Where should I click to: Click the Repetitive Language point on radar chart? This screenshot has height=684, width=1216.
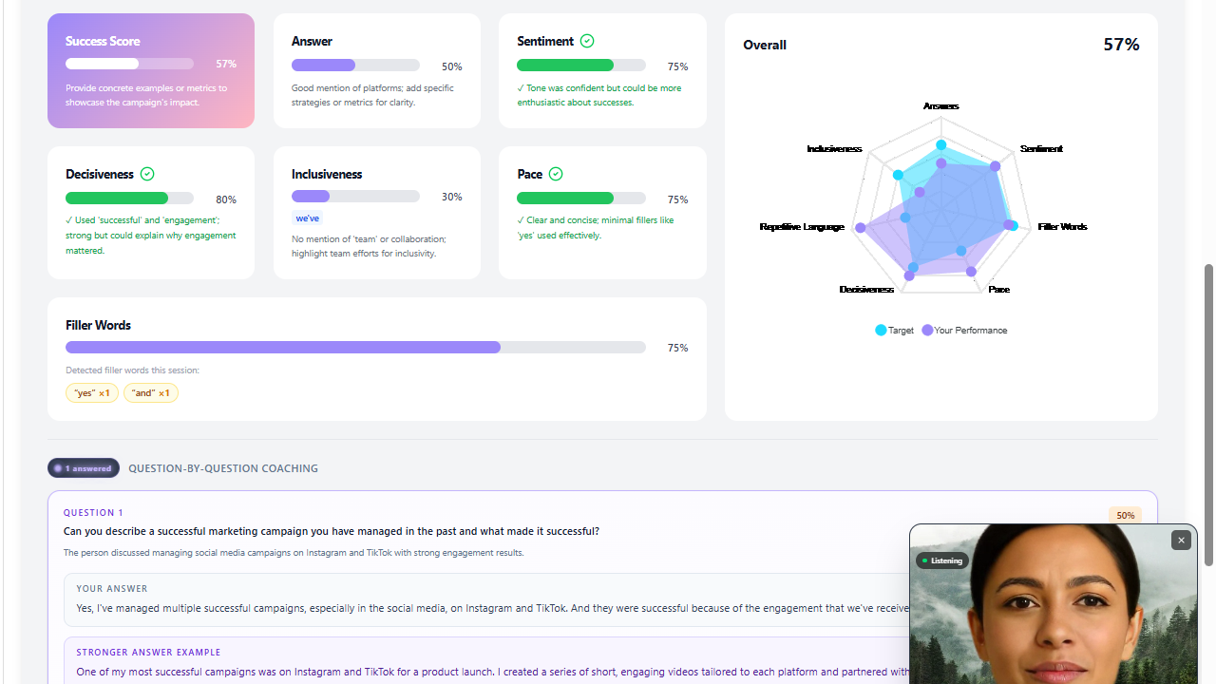coord(860,228)
